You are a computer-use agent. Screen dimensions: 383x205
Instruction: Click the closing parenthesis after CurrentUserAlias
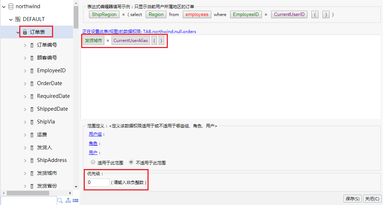click(161, 41)
